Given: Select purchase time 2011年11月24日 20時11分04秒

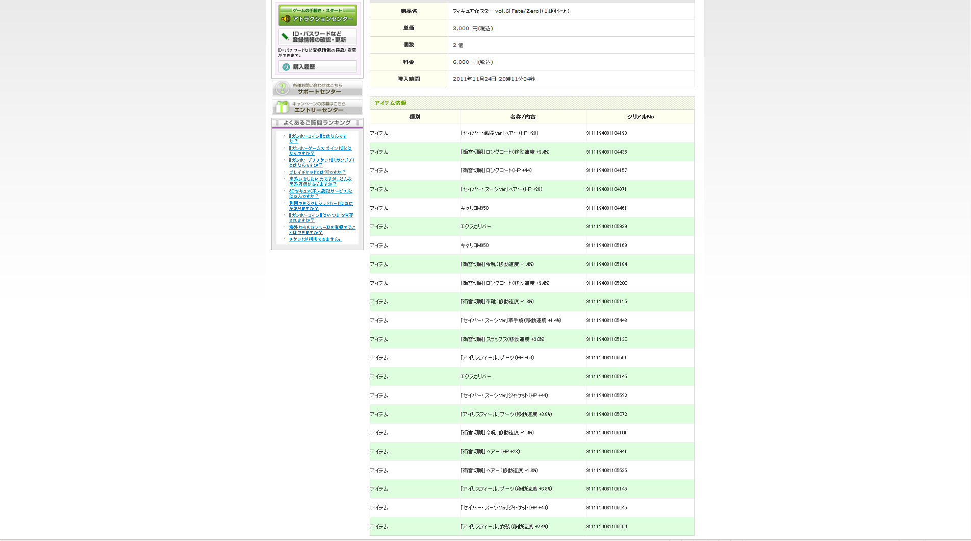Looking at the screenshot, I should (x=494, y=79).
